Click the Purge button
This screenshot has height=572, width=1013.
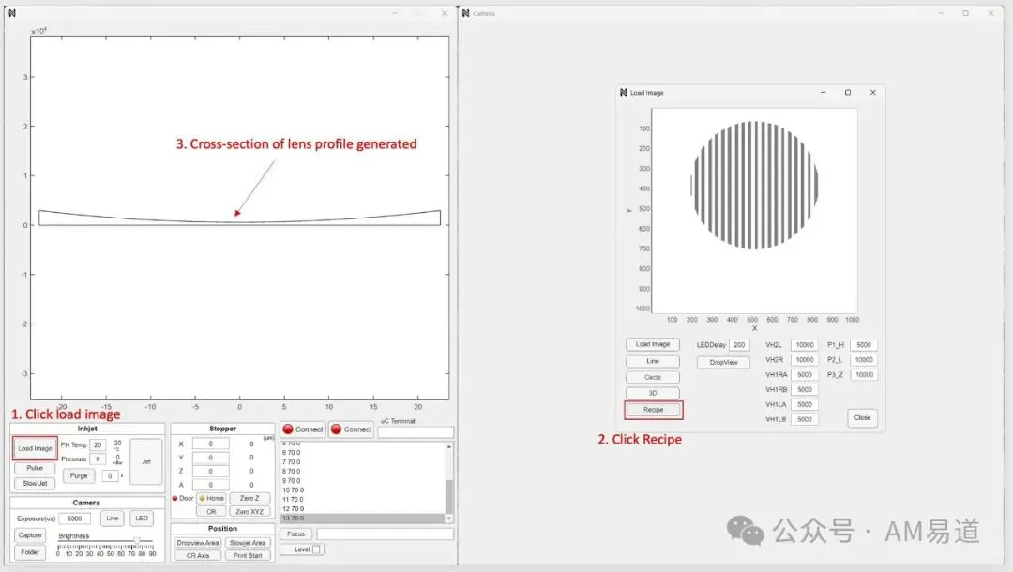tap(79, 475)
